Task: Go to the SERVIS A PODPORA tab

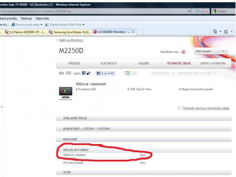Action: [x=213, y=63]
